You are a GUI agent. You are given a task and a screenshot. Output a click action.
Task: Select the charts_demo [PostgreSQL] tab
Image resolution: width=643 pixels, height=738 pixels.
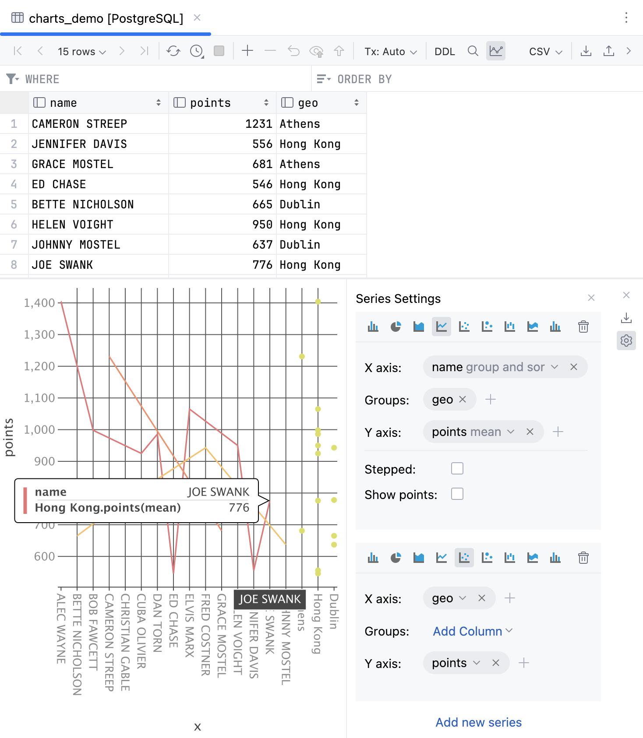click(106, 18)
